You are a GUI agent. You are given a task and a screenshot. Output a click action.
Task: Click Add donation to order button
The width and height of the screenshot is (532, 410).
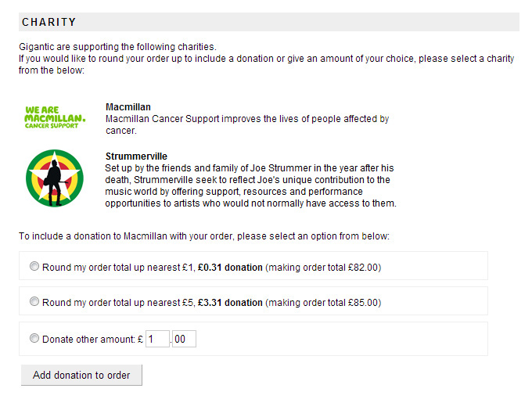pyautogui.click(x=81, y=375)
